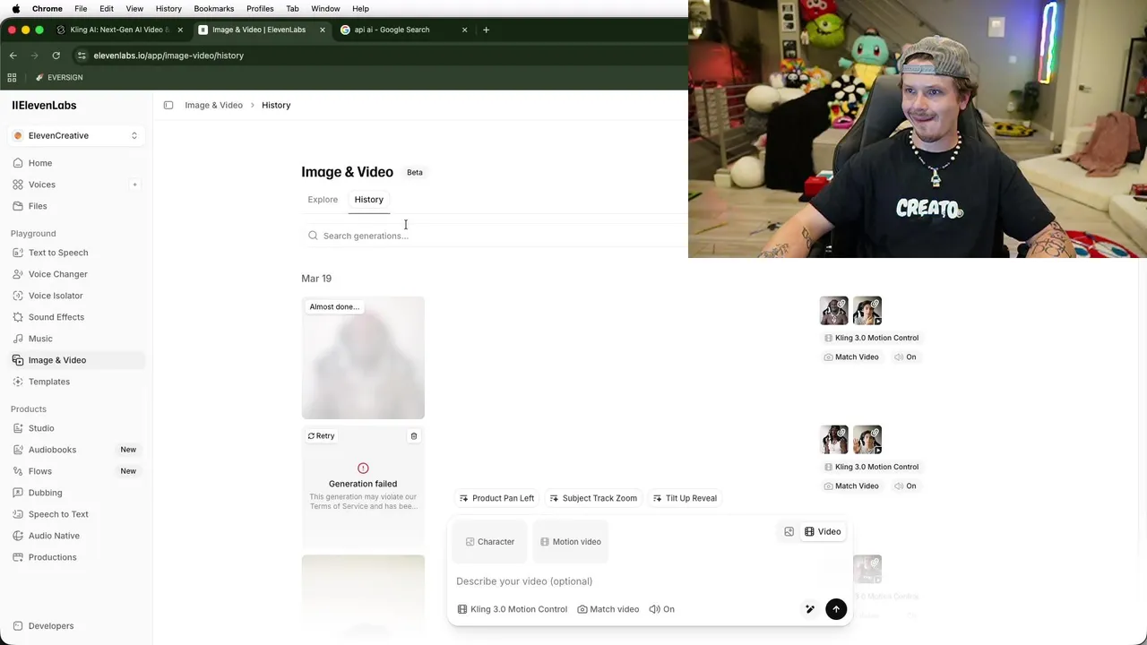
Task: Open Match video setting dropdown
Action: tap(608, 609)
